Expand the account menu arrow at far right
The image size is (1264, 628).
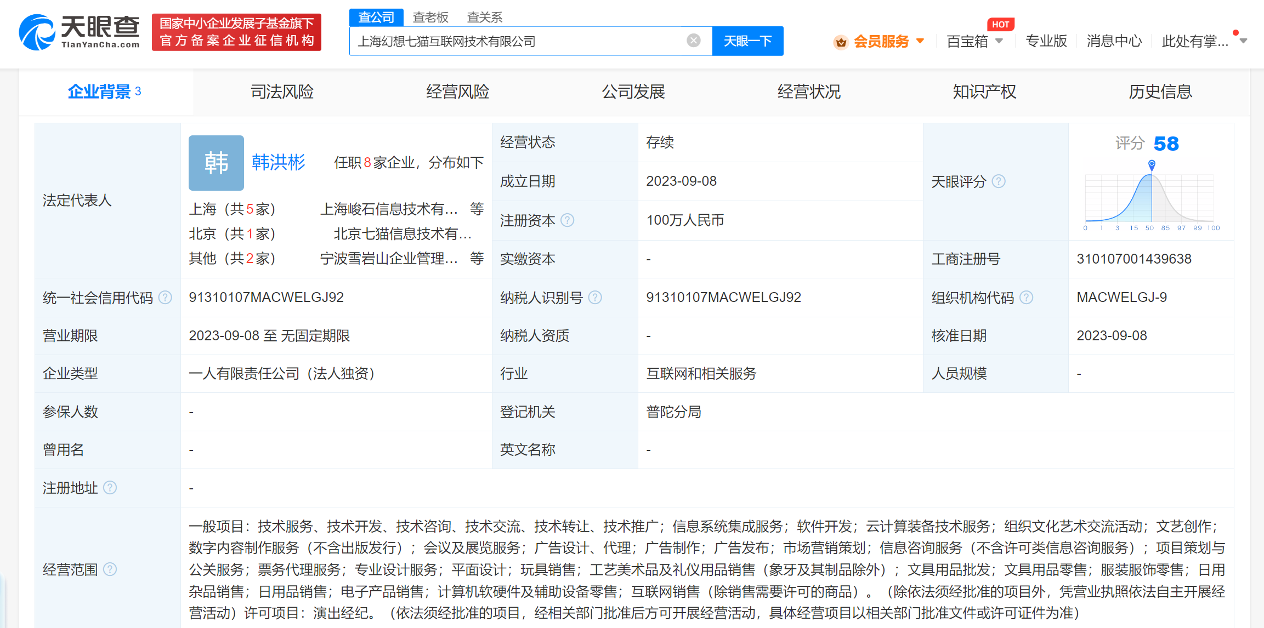pyautogui.click(x=1243, y=41)
